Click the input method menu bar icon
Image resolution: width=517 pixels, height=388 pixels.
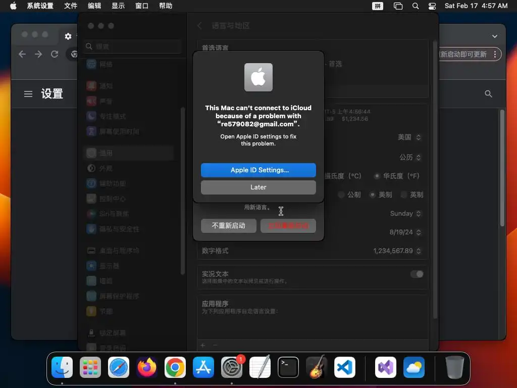point(378,6)
